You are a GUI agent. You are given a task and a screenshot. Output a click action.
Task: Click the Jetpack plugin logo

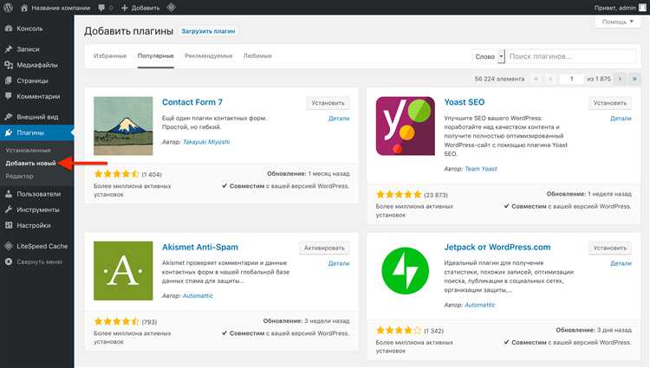point(406,271)
